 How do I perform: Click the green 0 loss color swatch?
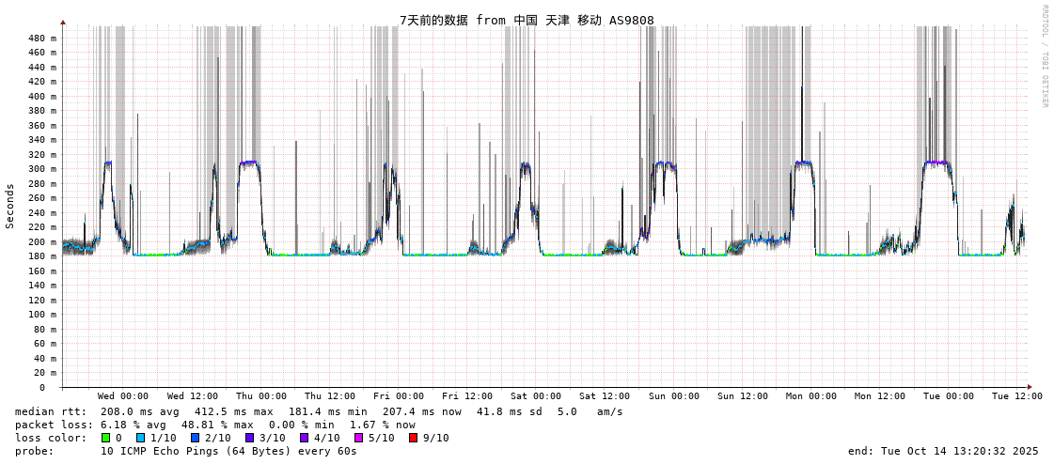tap(106, 438)
